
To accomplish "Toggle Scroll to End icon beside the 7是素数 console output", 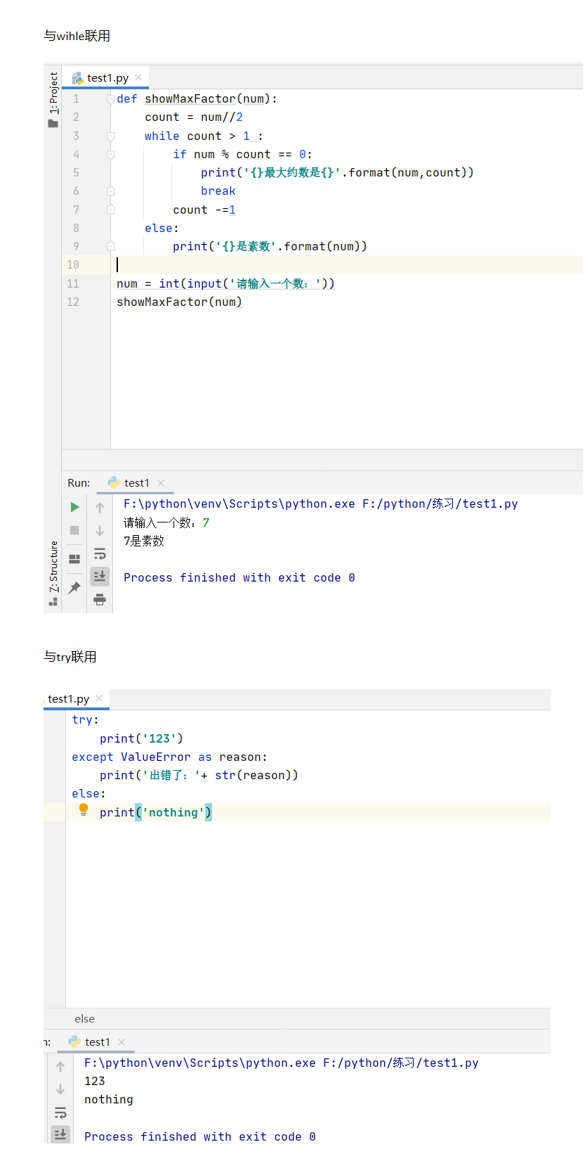I will point(100,577).
